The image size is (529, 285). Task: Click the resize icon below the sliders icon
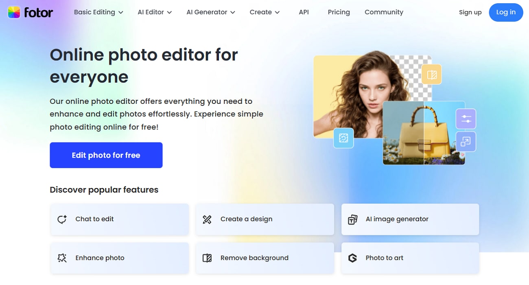466,142
